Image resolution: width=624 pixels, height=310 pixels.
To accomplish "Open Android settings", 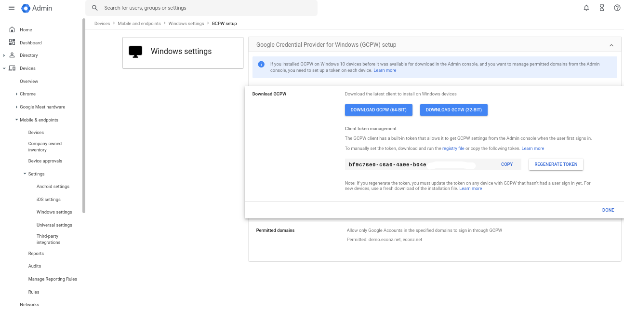I will pos(53,187).
